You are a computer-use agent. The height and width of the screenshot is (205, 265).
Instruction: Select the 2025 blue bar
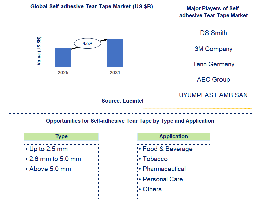point(63,58)
